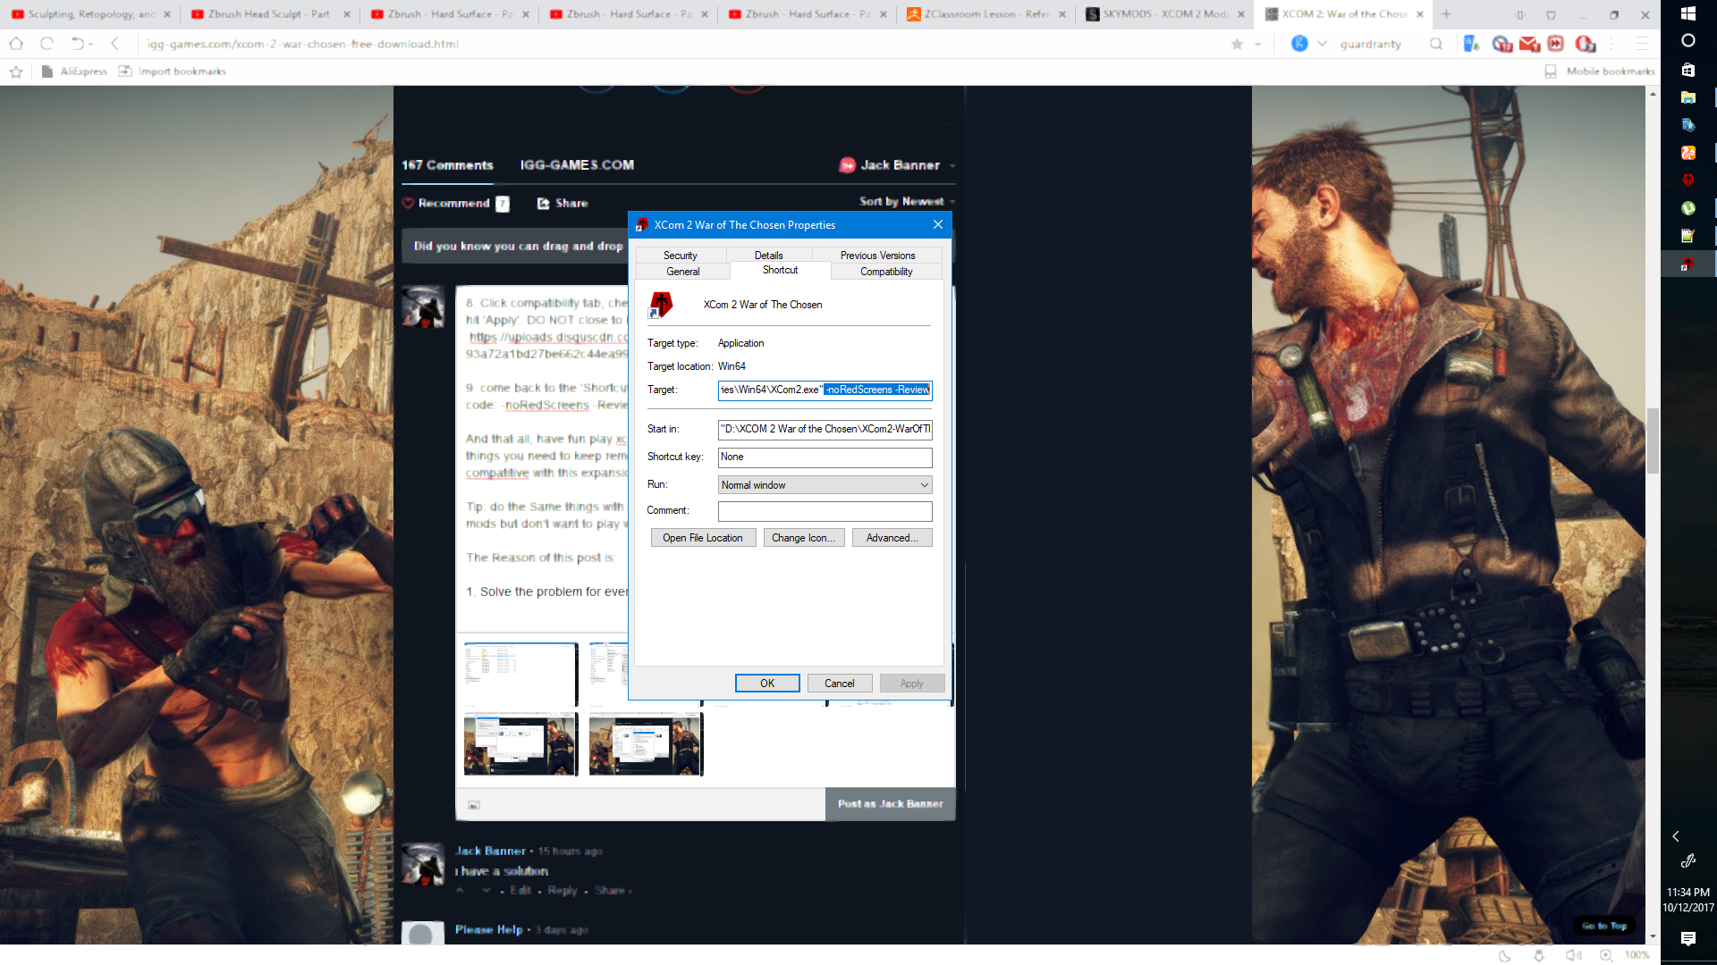Screen dimensions: 1717x965
Task: Expand the Run window mode dropdown
Action: [x=924, y=485]
